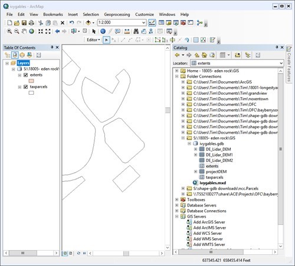Click the extents layer color symbol
The image size is (295, 266).
pyautogui.click(x=31, y=81)
